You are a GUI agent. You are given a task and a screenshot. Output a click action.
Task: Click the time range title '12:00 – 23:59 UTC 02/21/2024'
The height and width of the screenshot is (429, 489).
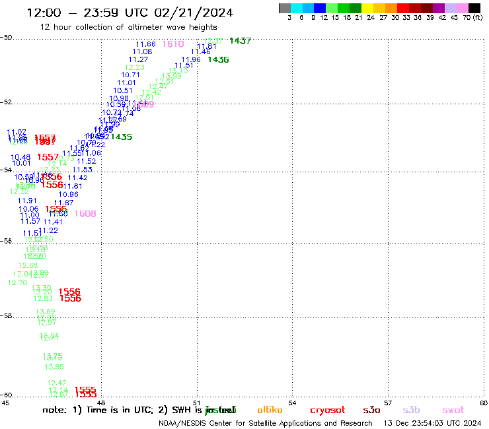click(x=130, y=13)
